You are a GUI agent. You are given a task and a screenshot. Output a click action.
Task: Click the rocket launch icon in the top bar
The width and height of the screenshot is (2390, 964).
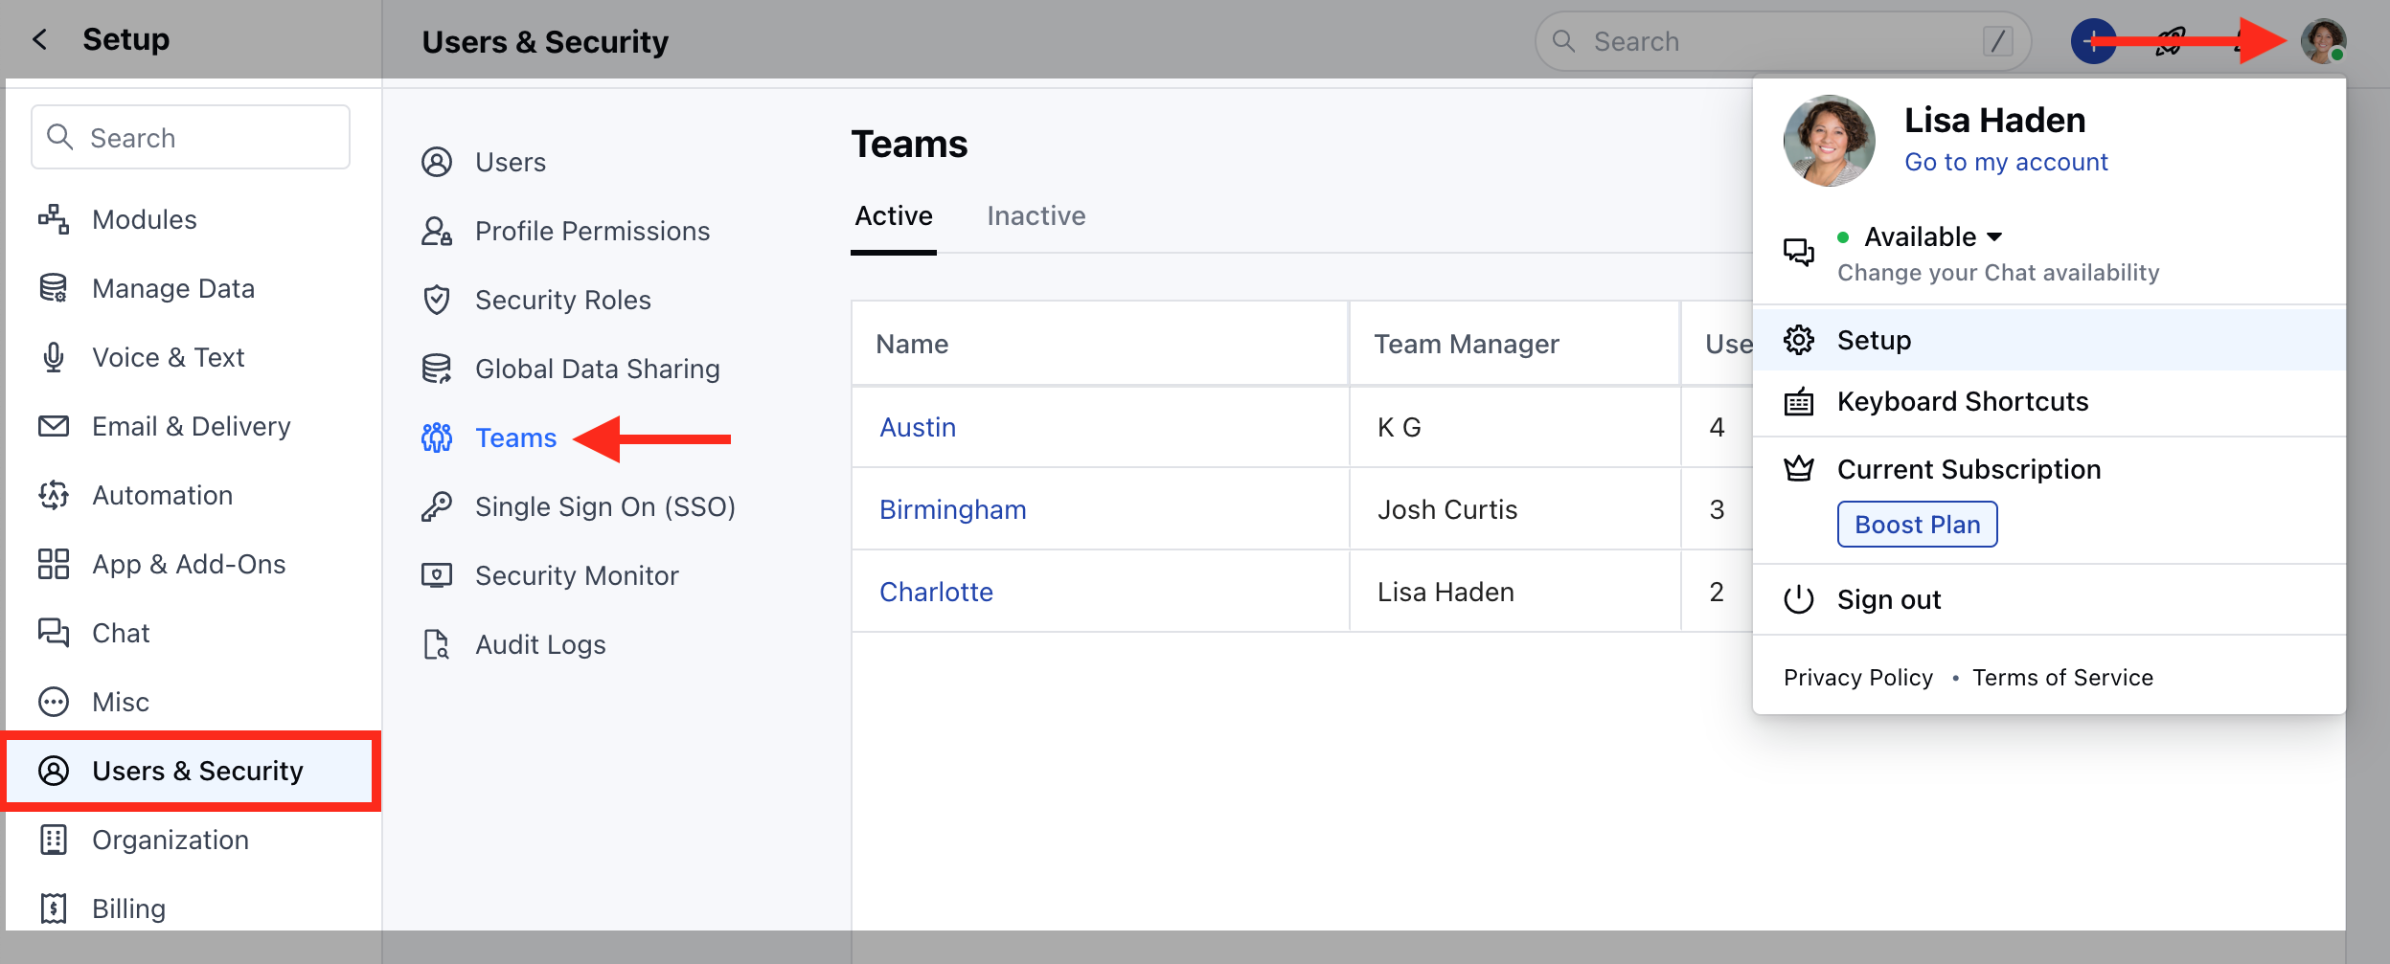(x=2173, y=41)
